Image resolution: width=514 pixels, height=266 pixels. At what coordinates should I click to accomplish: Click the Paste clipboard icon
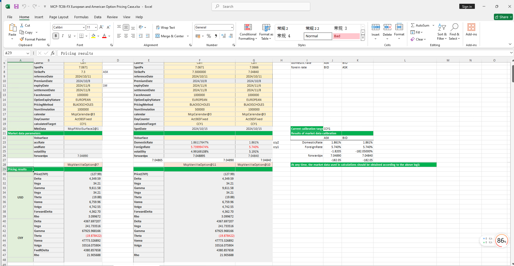pyautogui.click(x=12, y=27)
